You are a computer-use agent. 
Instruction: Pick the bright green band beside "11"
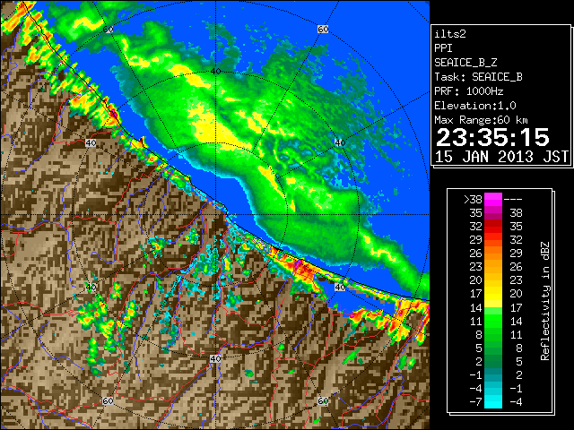click(493, 321)
